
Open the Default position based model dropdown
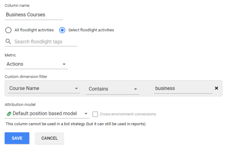tap(45, 114)
